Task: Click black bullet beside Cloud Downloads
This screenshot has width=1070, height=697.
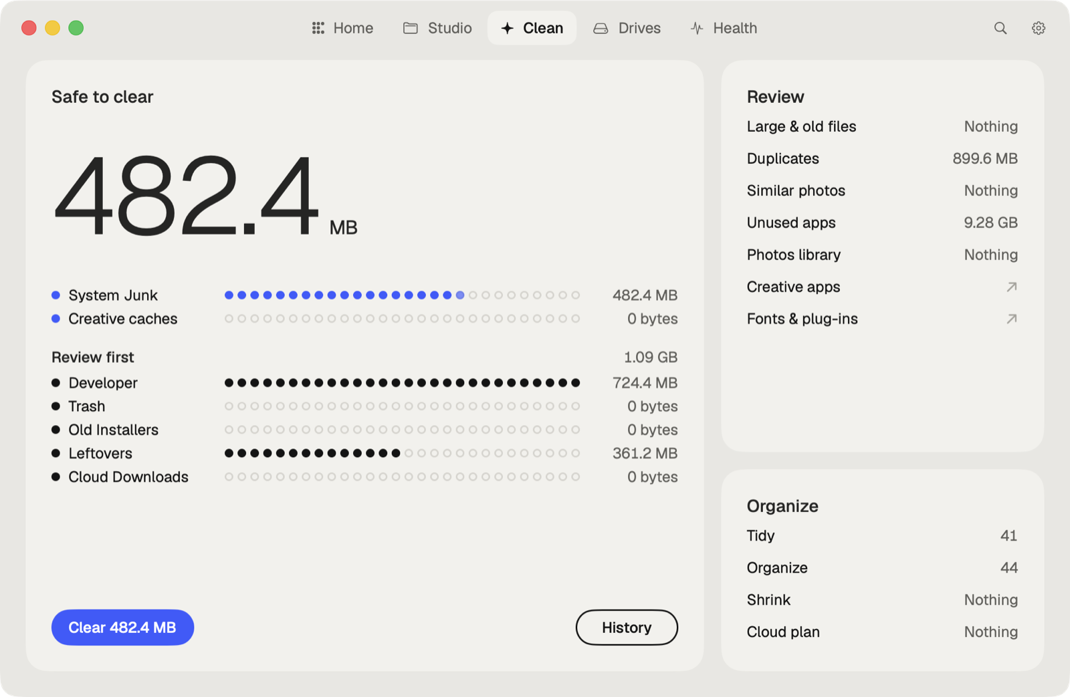Action: coord(56,476)
